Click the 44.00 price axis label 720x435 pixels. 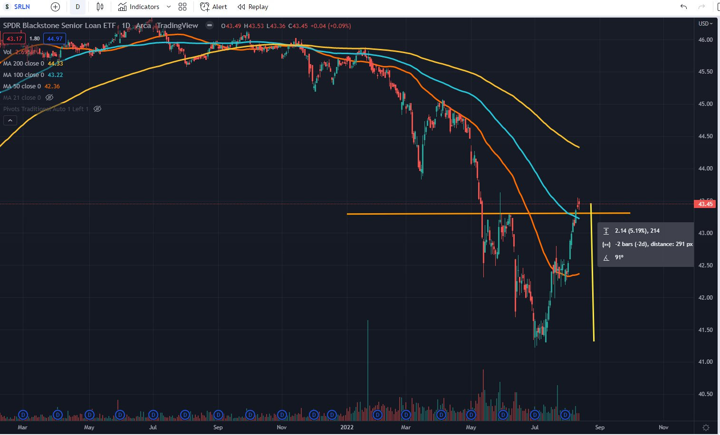point(705,169)
